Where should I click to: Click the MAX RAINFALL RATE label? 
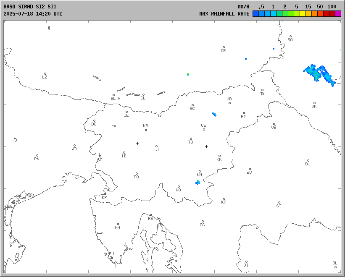(x=224, y=14)
